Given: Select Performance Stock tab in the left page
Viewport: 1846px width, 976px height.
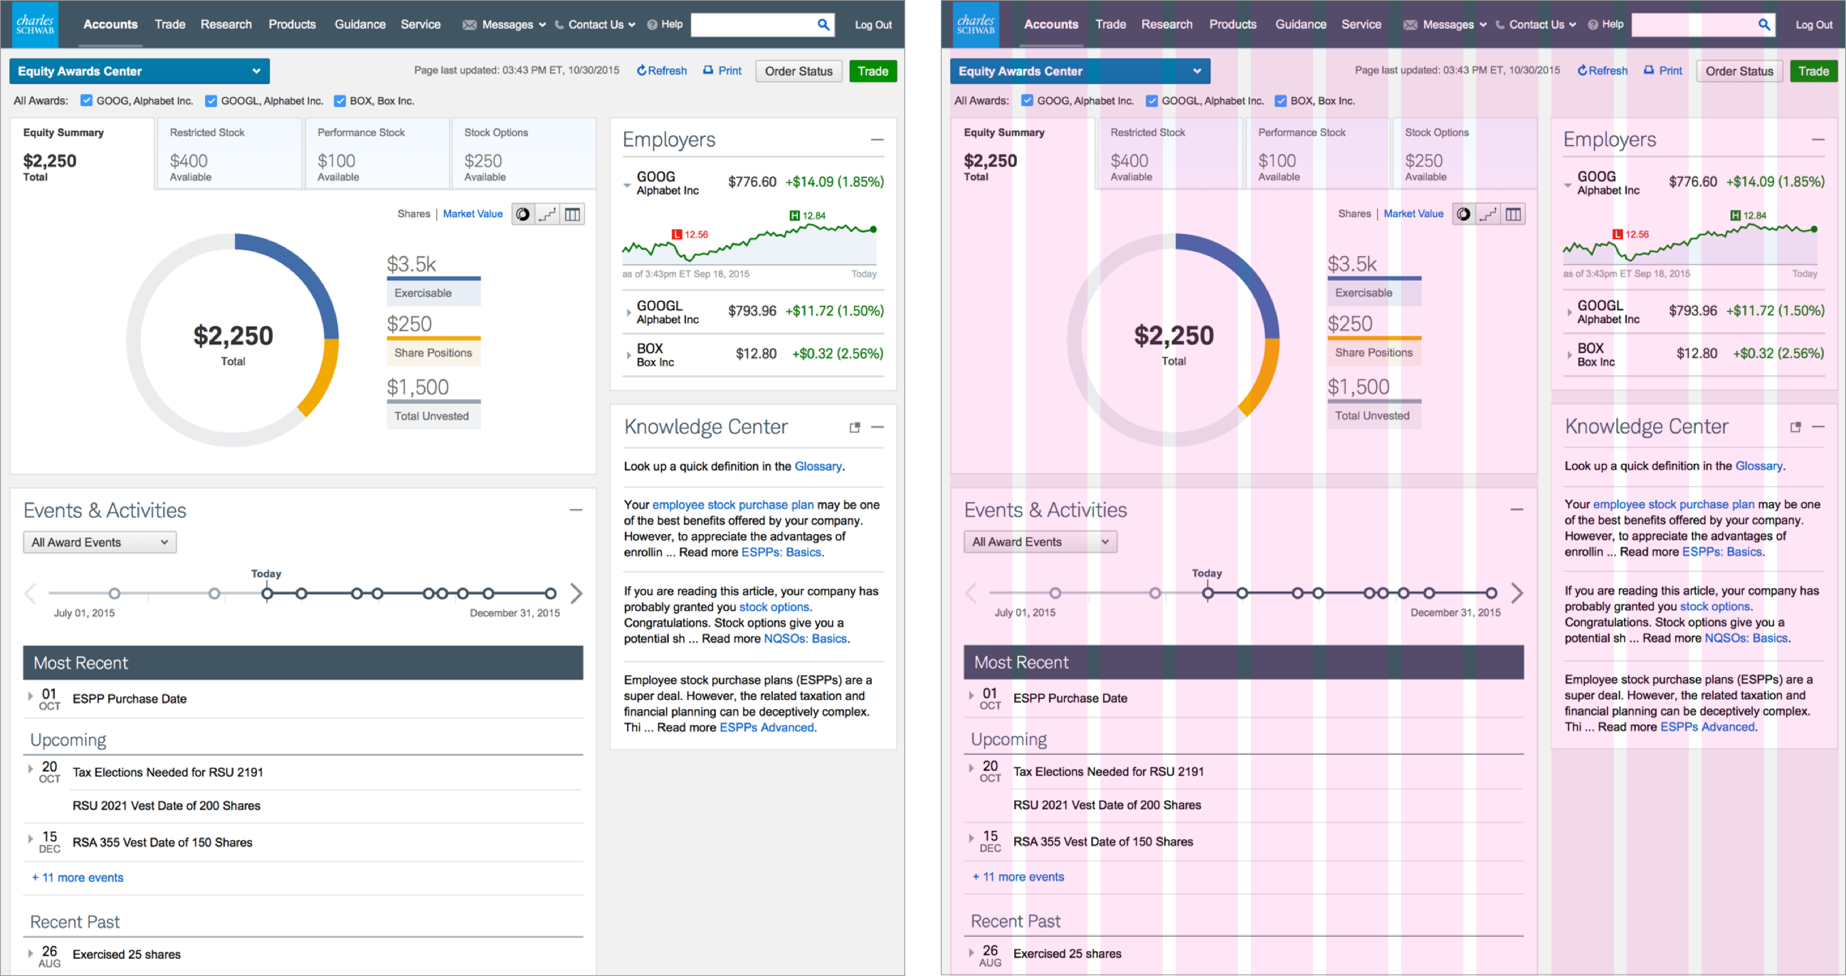Looking at the screenshot, I should click(x=377, y=154).
